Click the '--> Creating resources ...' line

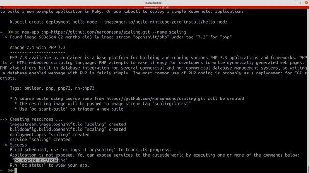pos(31,119)
